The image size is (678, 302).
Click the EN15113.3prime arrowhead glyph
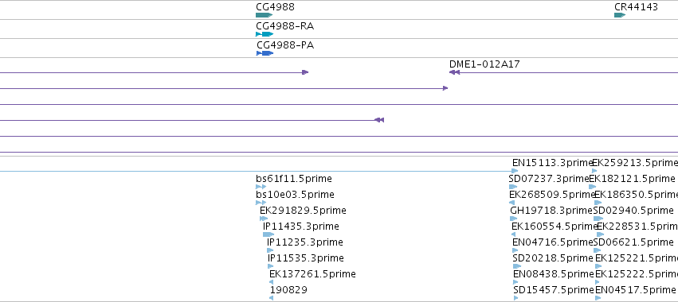(515, 172)
